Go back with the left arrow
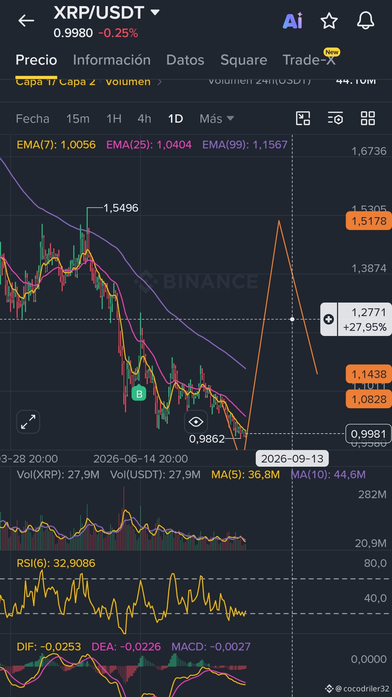392x697 pixels. pos(26,21)
